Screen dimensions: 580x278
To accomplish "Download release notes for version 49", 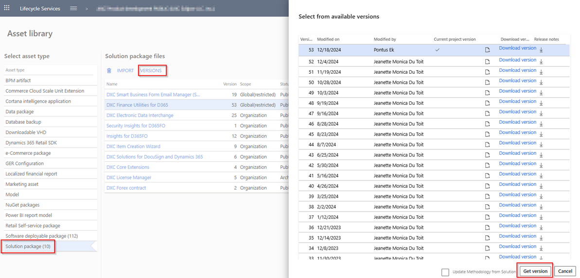I will tap(541, 93).
